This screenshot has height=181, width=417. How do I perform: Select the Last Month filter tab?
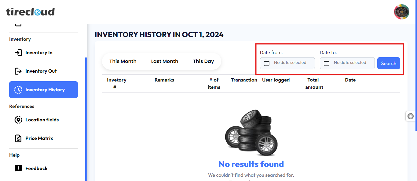tap(164, 61)
